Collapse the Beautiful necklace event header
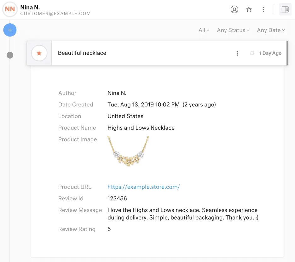 coord(142,53)
